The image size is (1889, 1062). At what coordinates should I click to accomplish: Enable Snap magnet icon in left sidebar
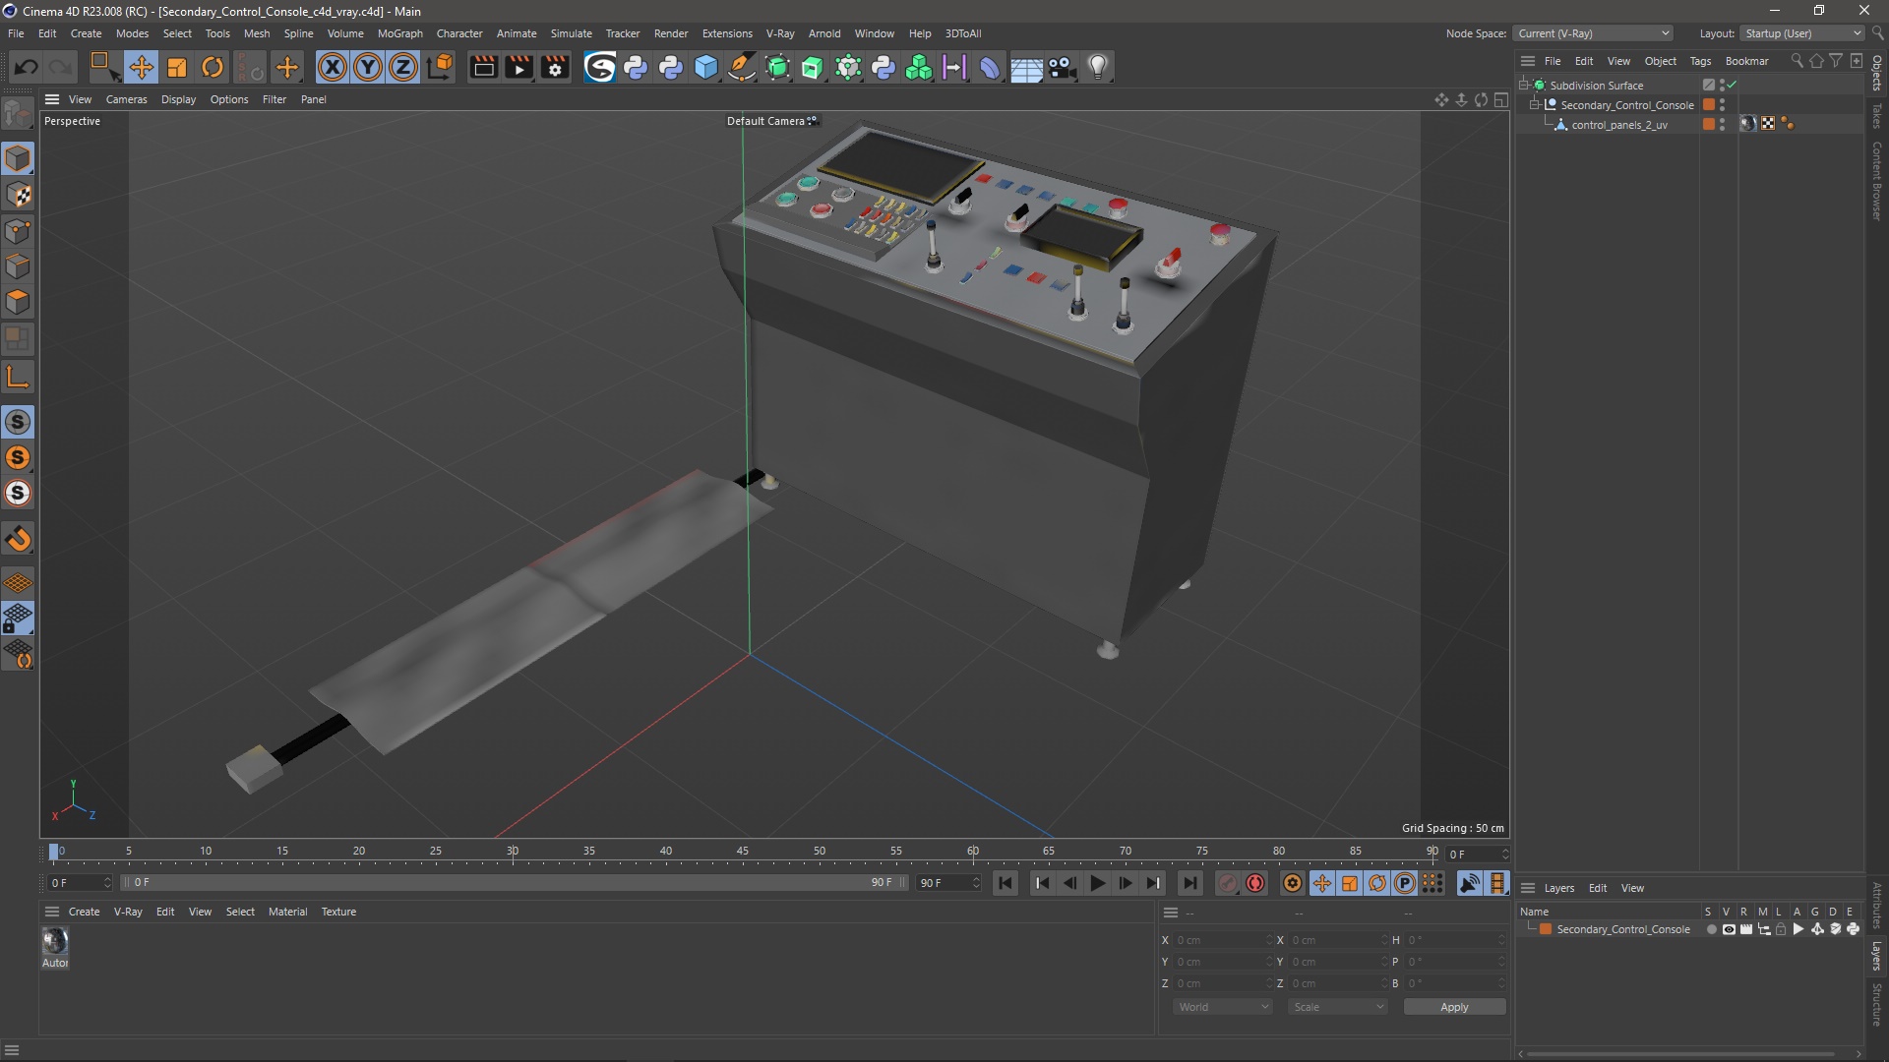(18, 539)
